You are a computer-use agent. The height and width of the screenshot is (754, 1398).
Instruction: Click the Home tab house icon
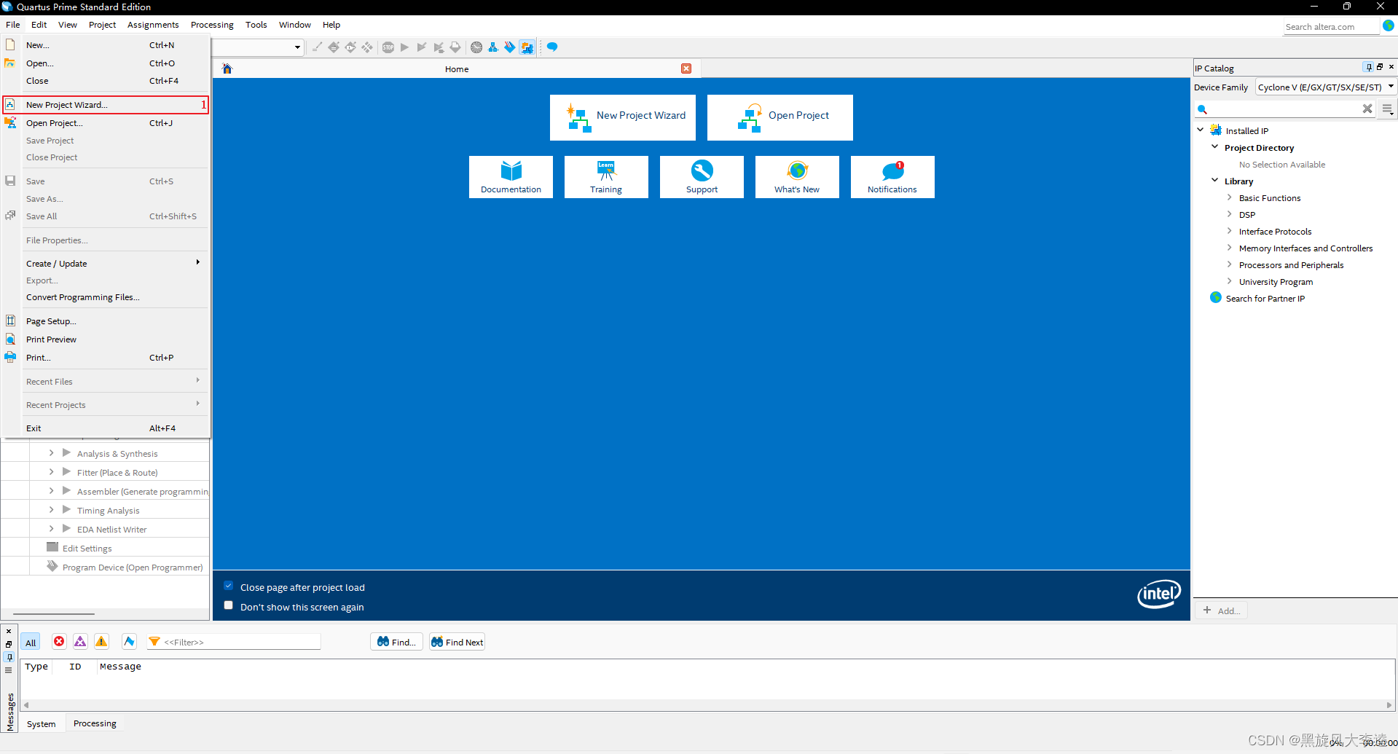tap(227, 68)
